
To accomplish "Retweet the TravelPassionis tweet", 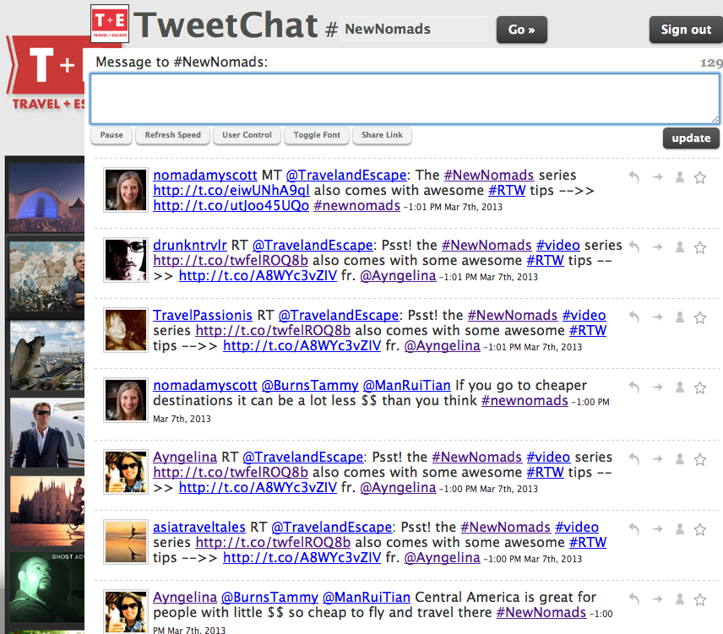I will click(657, 317).
